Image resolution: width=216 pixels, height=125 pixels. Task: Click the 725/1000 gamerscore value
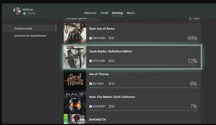coord(99,61)
